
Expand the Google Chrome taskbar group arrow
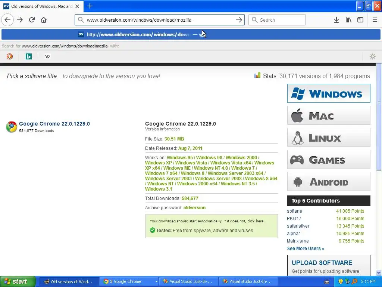click(x=156, y=282)
